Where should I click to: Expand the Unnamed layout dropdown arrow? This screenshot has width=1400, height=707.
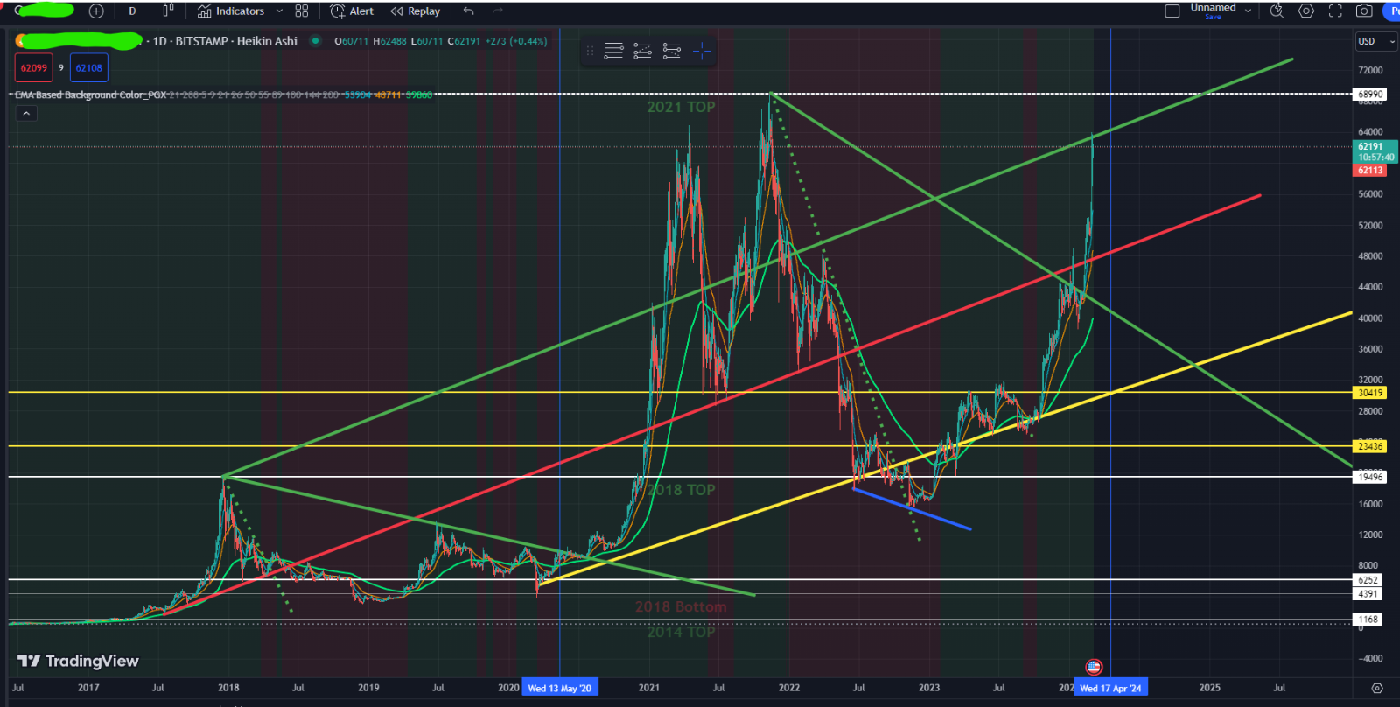1248,11
